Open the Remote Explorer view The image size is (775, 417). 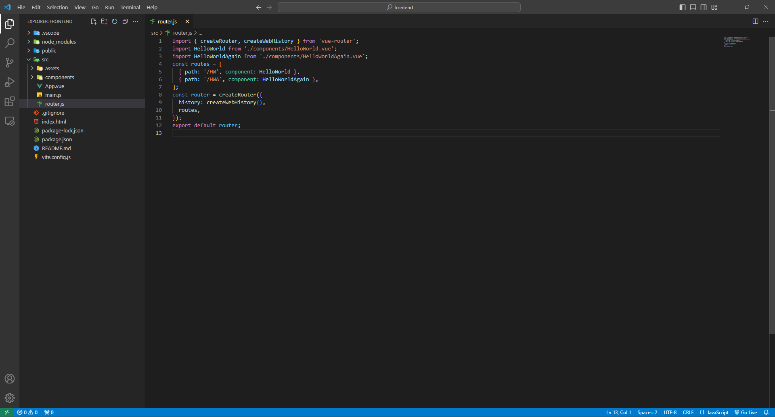(10, 121)
